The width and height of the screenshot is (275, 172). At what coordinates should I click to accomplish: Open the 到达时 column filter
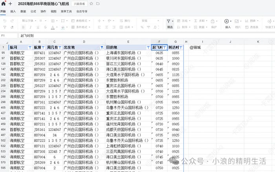point(181,47)
